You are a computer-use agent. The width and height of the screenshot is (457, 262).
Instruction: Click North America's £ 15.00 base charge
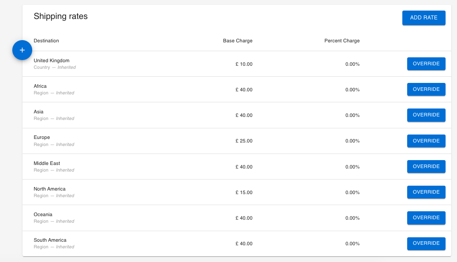(244, 193)
